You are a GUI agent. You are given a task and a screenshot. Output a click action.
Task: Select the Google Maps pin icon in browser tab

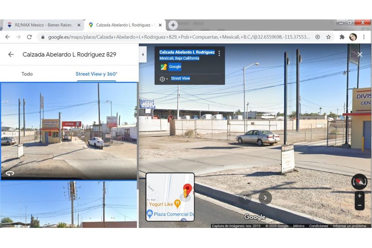(90, 25)
